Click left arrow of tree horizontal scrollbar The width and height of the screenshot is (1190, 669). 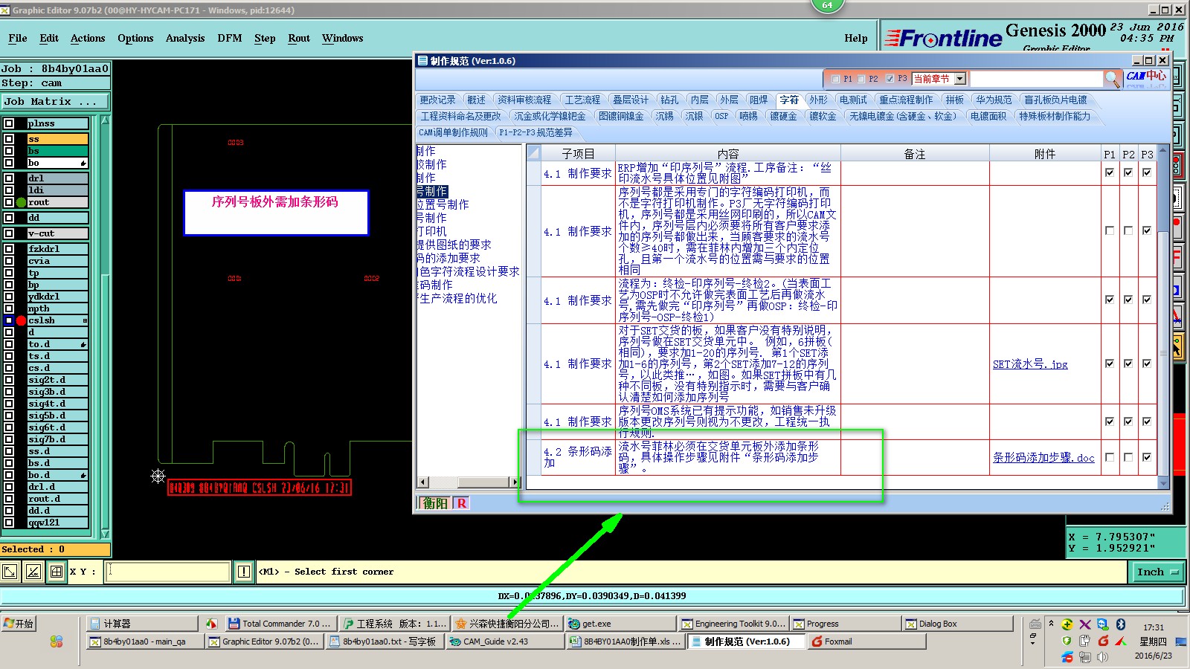tap(423, 482)
